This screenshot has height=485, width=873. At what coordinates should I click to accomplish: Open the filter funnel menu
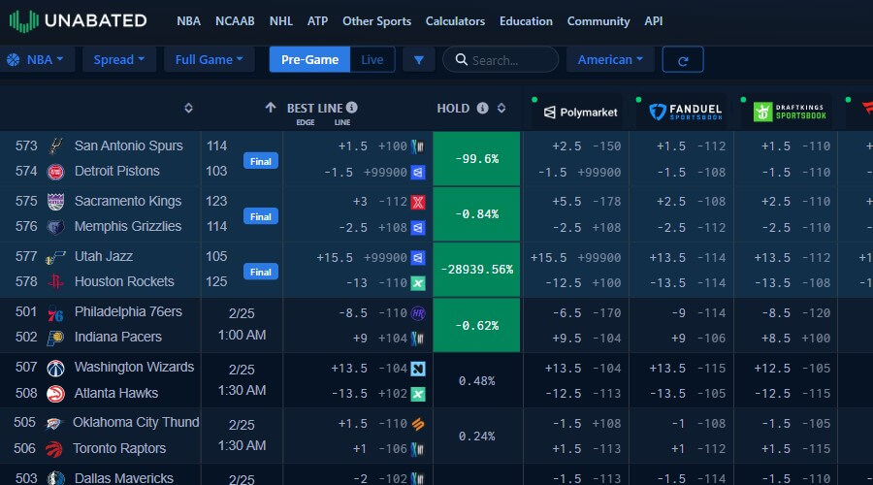[419, 59]
